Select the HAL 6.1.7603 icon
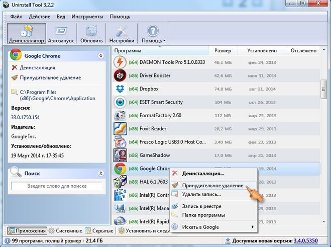Screen dimensions: 331x247 point(120,182)
